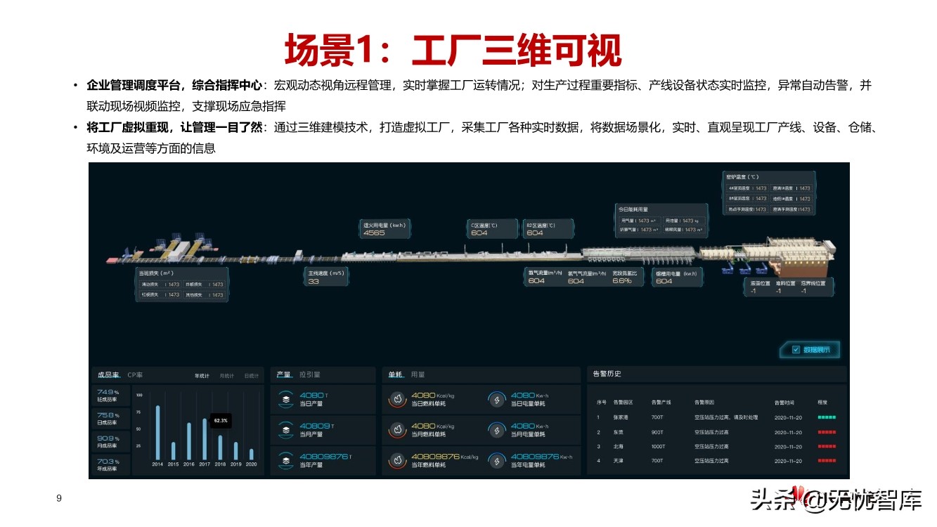Click the 2015 bar in chart
This screenshot has height=527, width=937.
173,451
